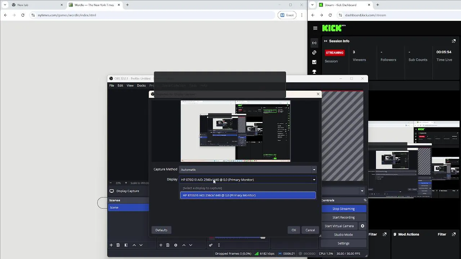Confirm dialog with OK button

tap(294, 230)
